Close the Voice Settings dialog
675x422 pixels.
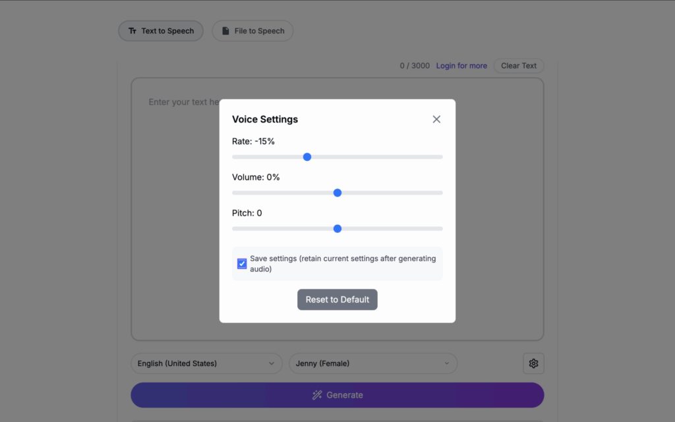tap(436, 119)
